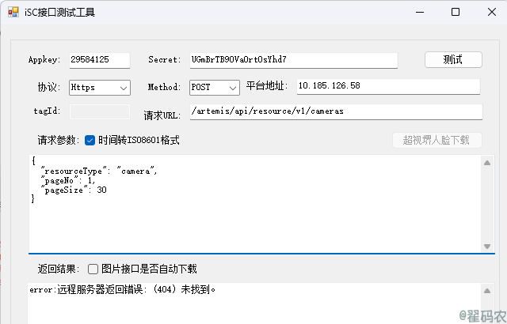Select the 平台地址 IP address field

[388, 86]
